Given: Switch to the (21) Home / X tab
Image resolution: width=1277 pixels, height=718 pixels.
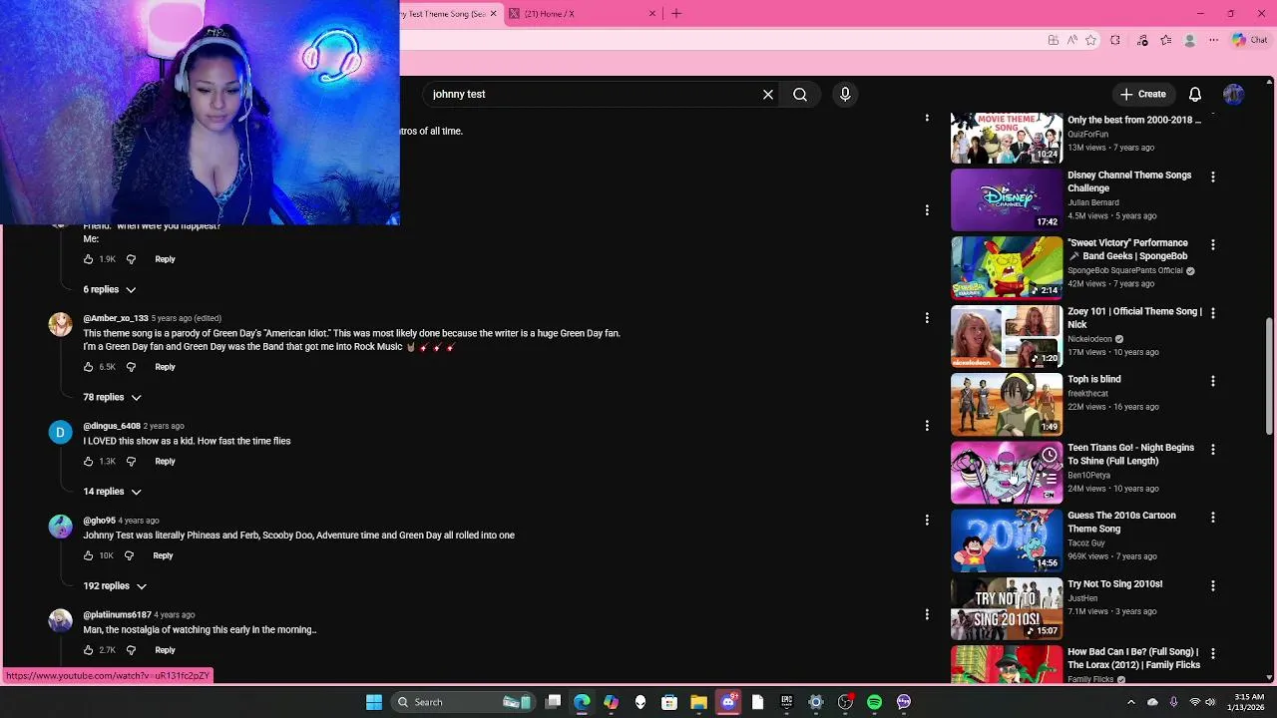Looking at the screenshot, I should [582, 13].
